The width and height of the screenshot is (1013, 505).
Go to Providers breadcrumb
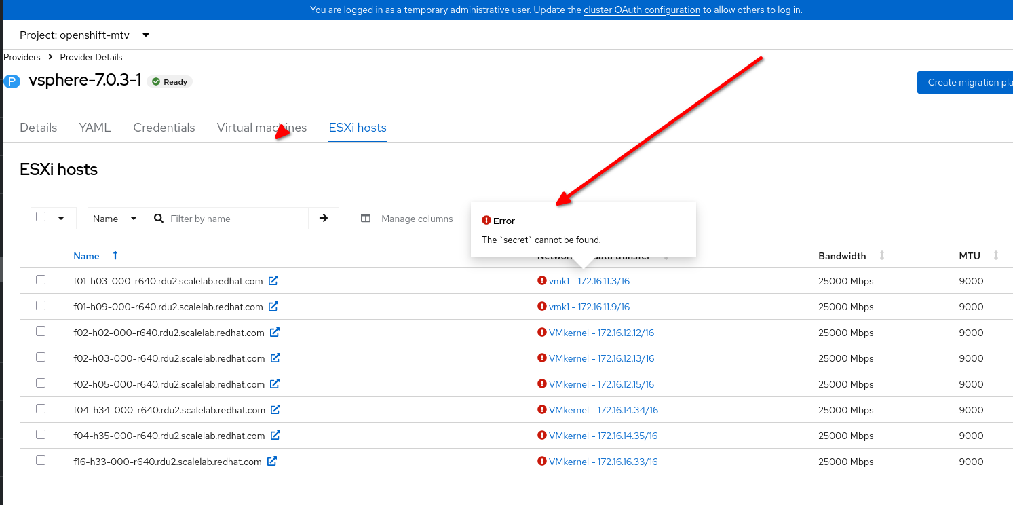click(x=22, y=58)
